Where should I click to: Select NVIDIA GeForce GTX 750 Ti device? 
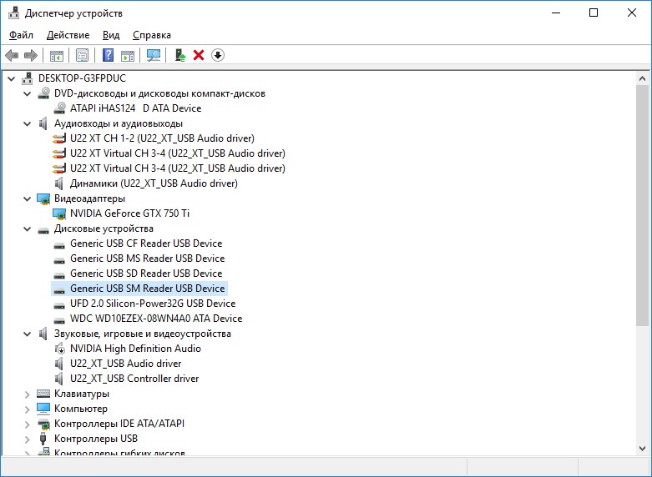(x=129, y=213)
